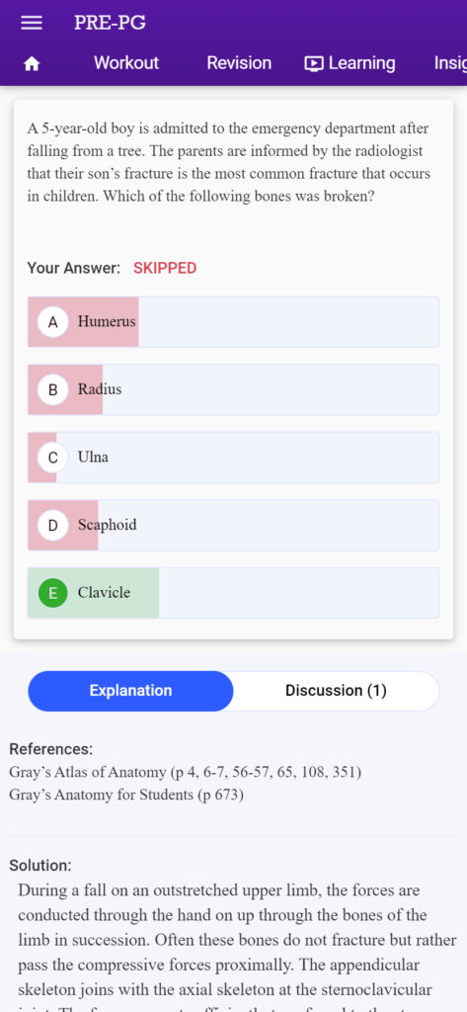Choose the Clavicle answer row
This screenshot has height=1012, width=467.
pyautogui.click(x=233, y=593)
